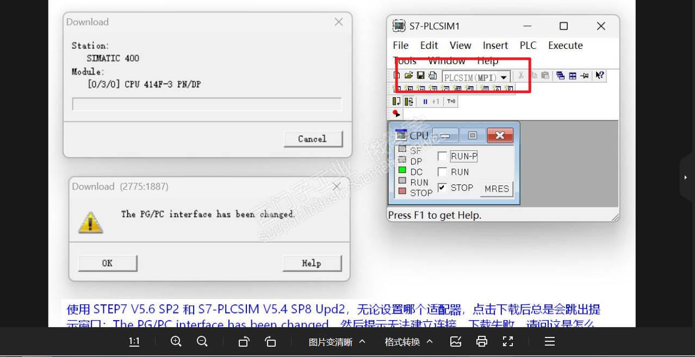The image size is (695, 357).
Task: Click the Always On Top pin icon
Action: point(585,76)
